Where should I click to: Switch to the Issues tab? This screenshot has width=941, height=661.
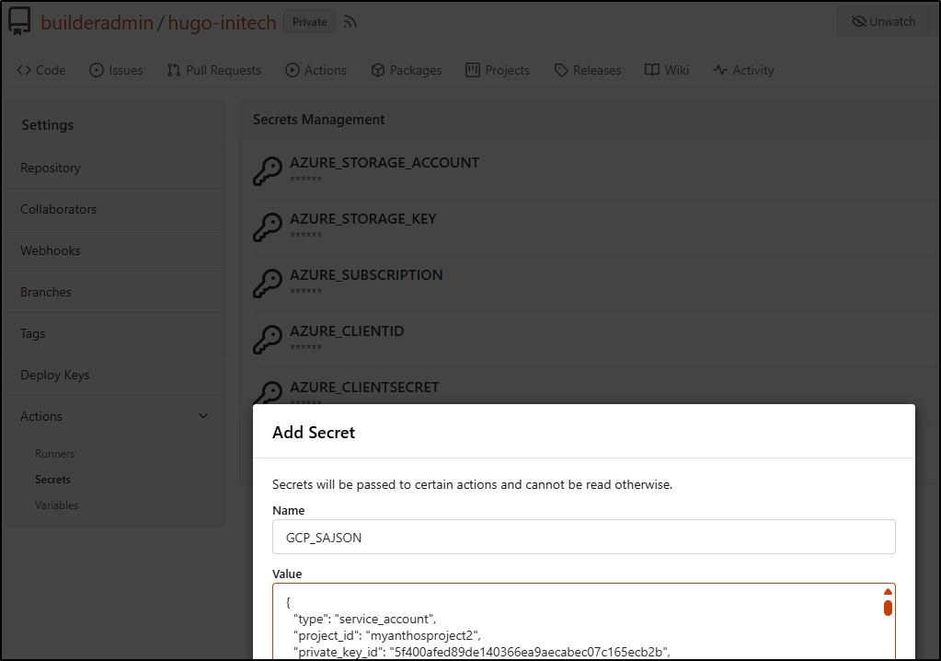(x=116, y=70)
